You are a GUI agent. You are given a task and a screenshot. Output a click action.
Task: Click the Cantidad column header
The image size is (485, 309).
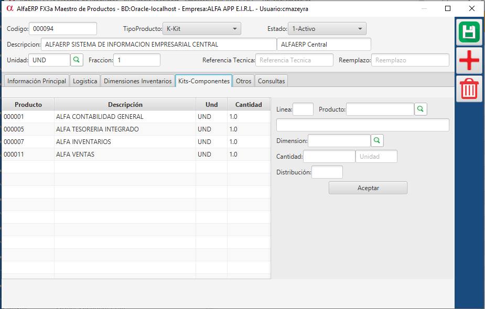[x=248, y=105]
